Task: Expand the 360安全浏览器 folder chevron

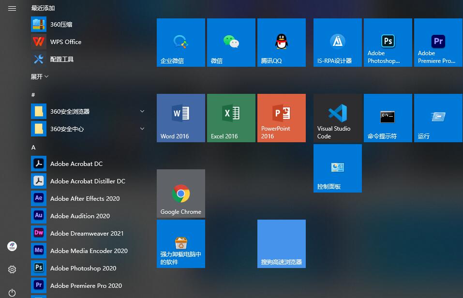Action: pyautogui.click(x=142, y=111)
